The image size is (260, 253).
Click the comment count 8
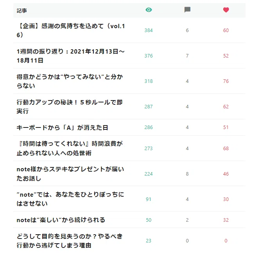187,174
